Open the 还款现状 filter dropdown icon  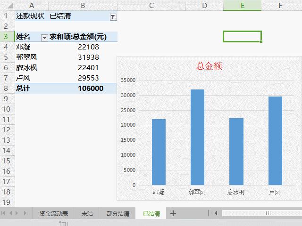click(113, 17)
